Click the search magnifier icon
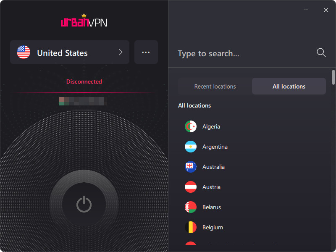 (321, 52)
